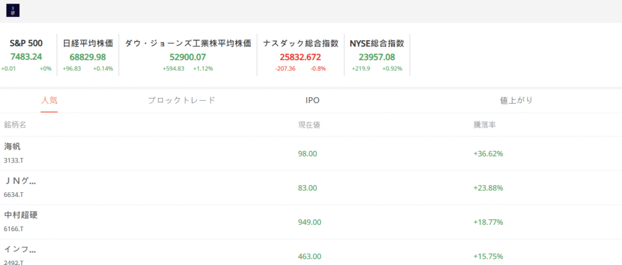Click the 949.00 price value
The image size is (622, 265).
click(x=309, y=222)
